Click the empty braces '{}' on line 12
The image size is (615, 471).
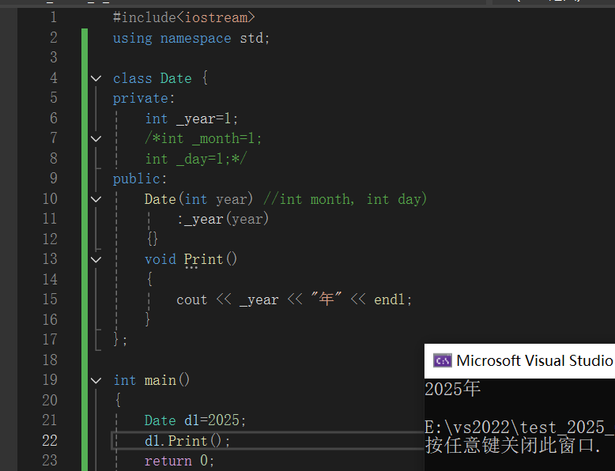pyautogui.click(x=153, y=239)
